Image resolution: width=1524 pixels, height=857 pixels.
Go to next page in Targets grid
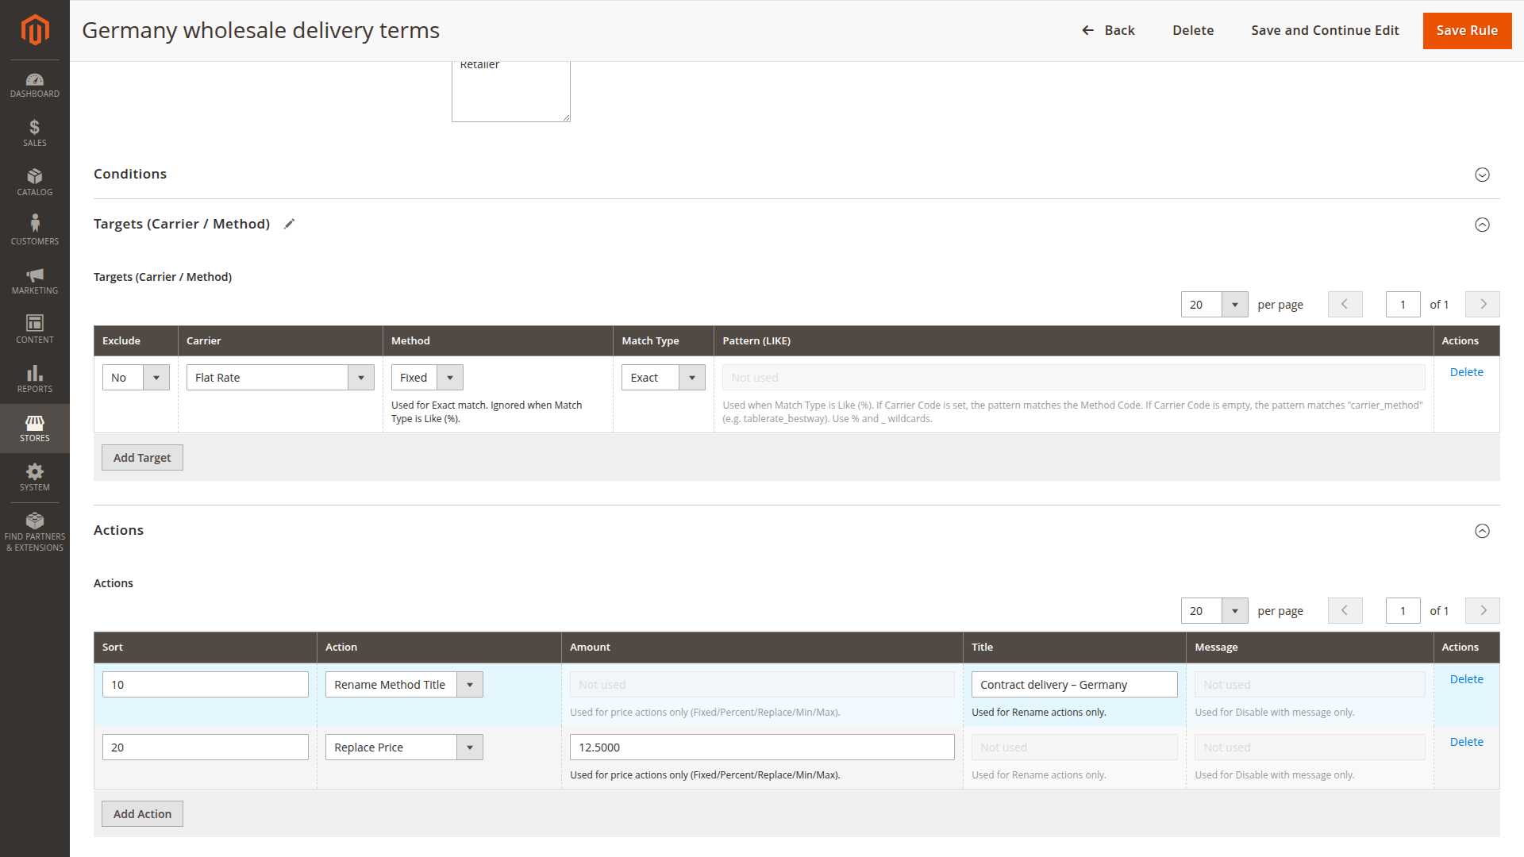click(x=1483, y=305)
